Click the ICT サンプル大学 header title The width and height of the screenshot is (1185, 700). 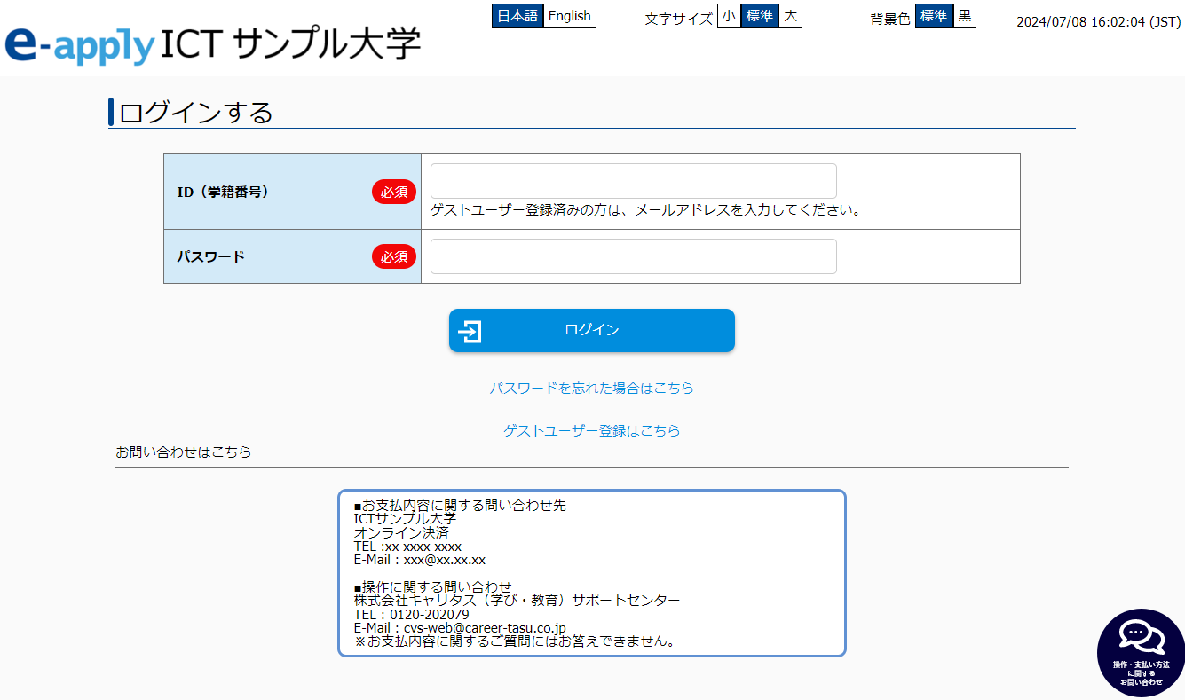[291, 43]
